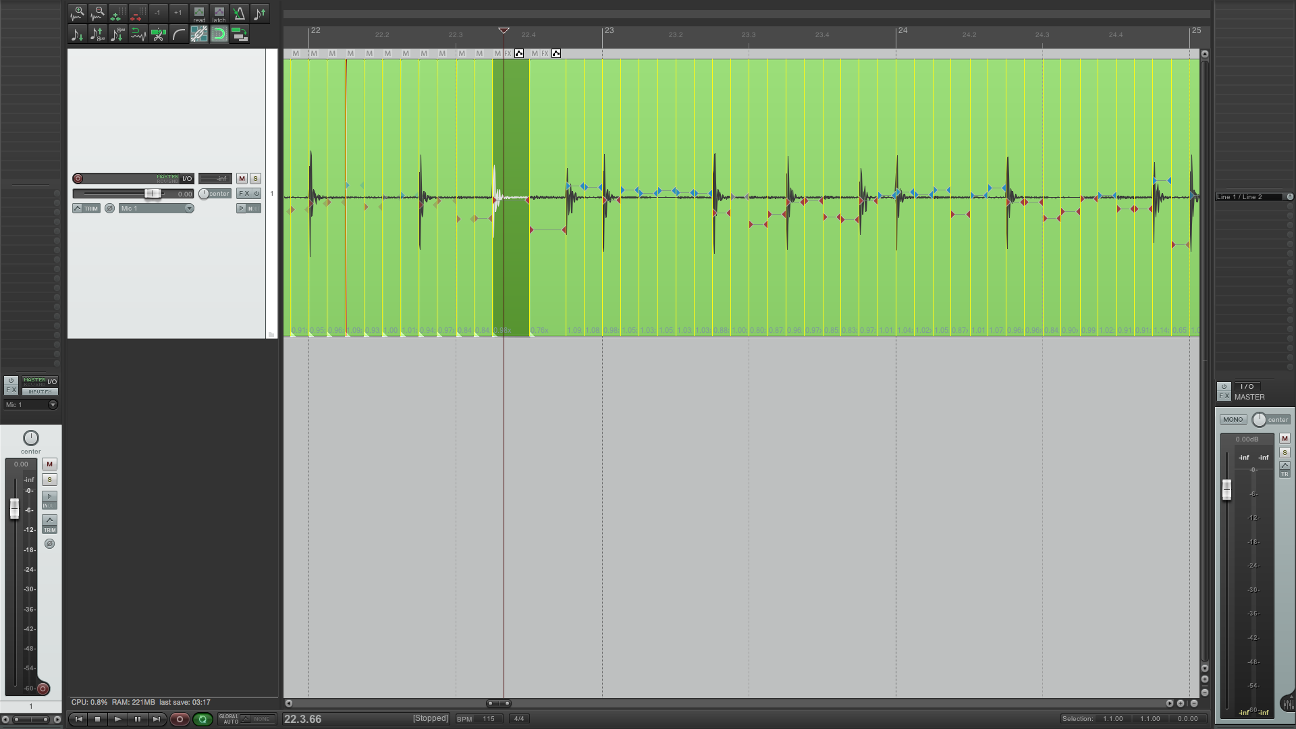Click the BPM 115 tempo field
This screenshot has width=1296, height=729.
coord(488,719)
